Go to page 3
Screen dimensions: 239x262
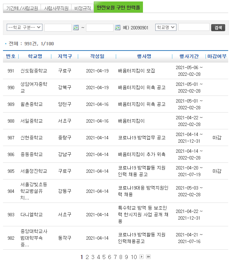[93, 257]
